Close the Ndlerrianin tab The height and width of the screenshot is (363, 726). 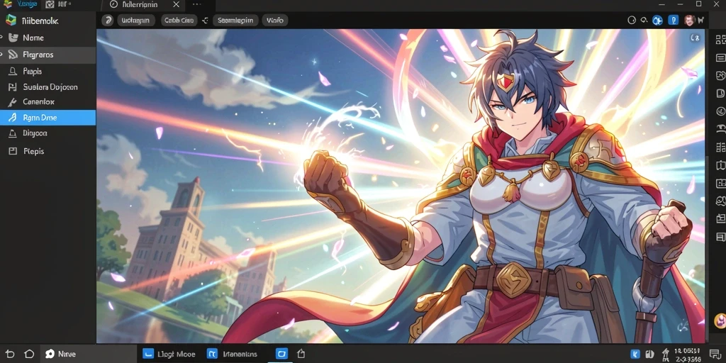[176, 5]
